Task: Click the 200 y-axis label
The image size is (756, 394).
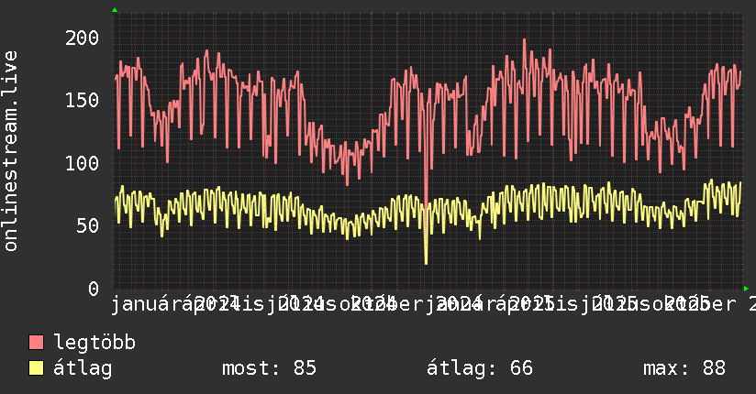Action: click(82, 38)
